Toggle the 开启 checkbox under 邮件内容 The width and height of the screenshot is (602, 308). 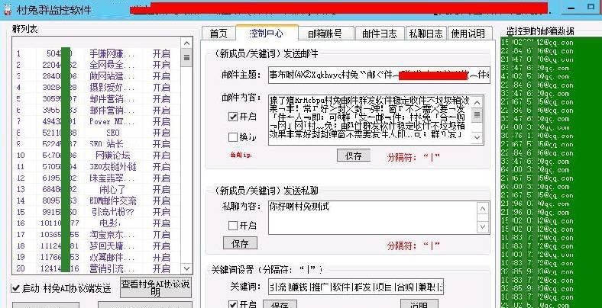(x=233, y=117)
